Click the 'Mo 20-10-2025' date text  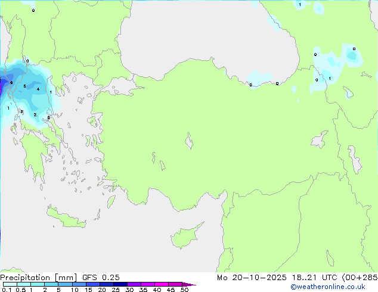(252, 278)
